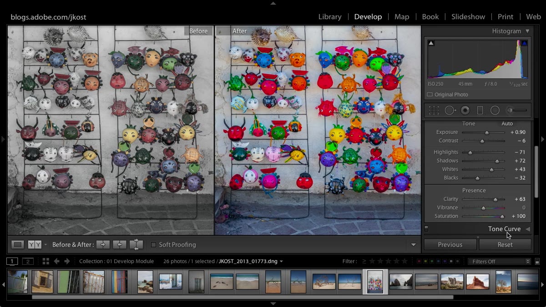Screen dimensions: 546x307
Task: Open the Print module
Action: click(506, 17)
